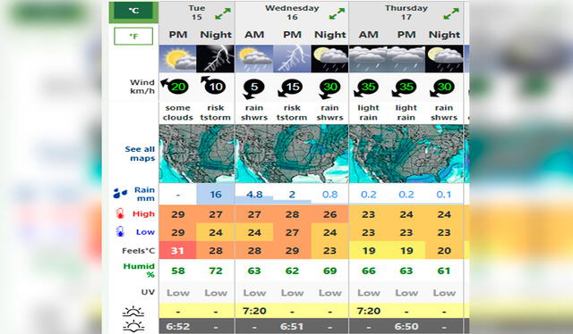Click the sunrise icon
Screen dimensions: 573x334
[x=133, y=312]
